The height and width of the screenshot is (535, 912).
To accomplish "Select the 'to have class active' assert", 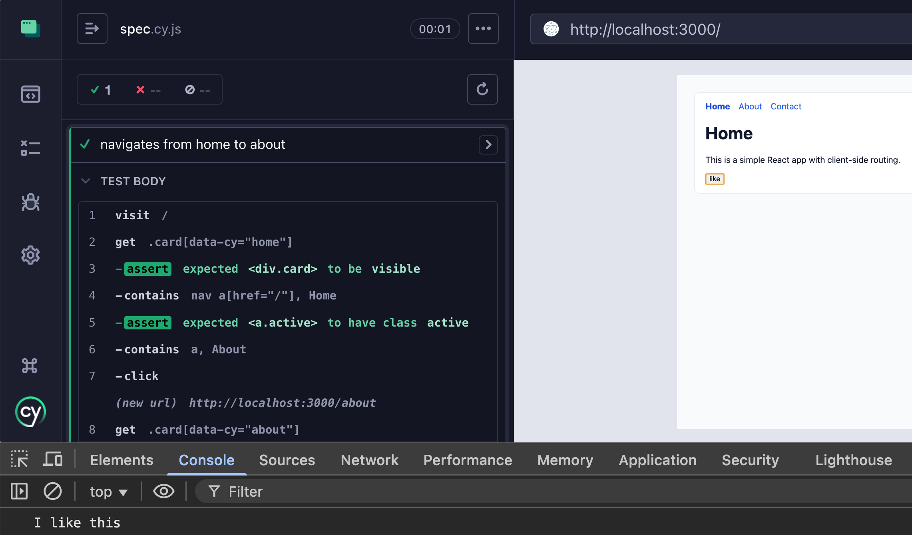I will (x=288, y=323).
